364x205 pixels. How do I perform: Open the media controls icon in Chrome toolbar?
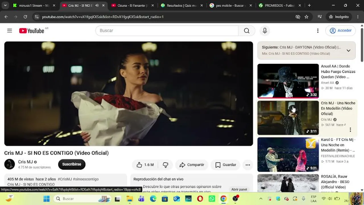coord(320,17)
